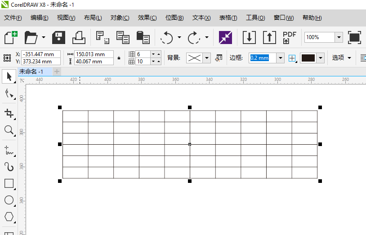
Task: Open the 效果(C) menu
Action: tap(147, 18)
